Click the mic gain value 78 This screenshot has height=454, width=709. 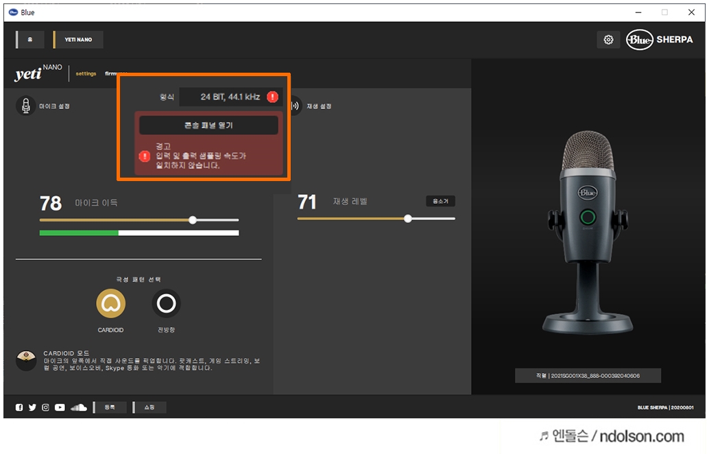(x=51, y=203)
